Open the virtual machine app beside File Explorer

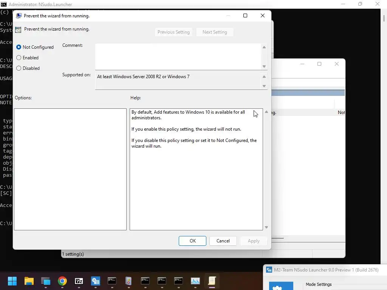point(46,281)
